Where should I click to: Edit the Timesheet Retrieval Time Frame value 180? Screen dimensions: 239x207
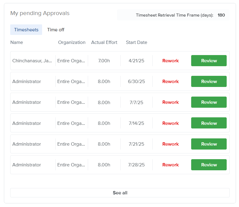pos(221,15)
